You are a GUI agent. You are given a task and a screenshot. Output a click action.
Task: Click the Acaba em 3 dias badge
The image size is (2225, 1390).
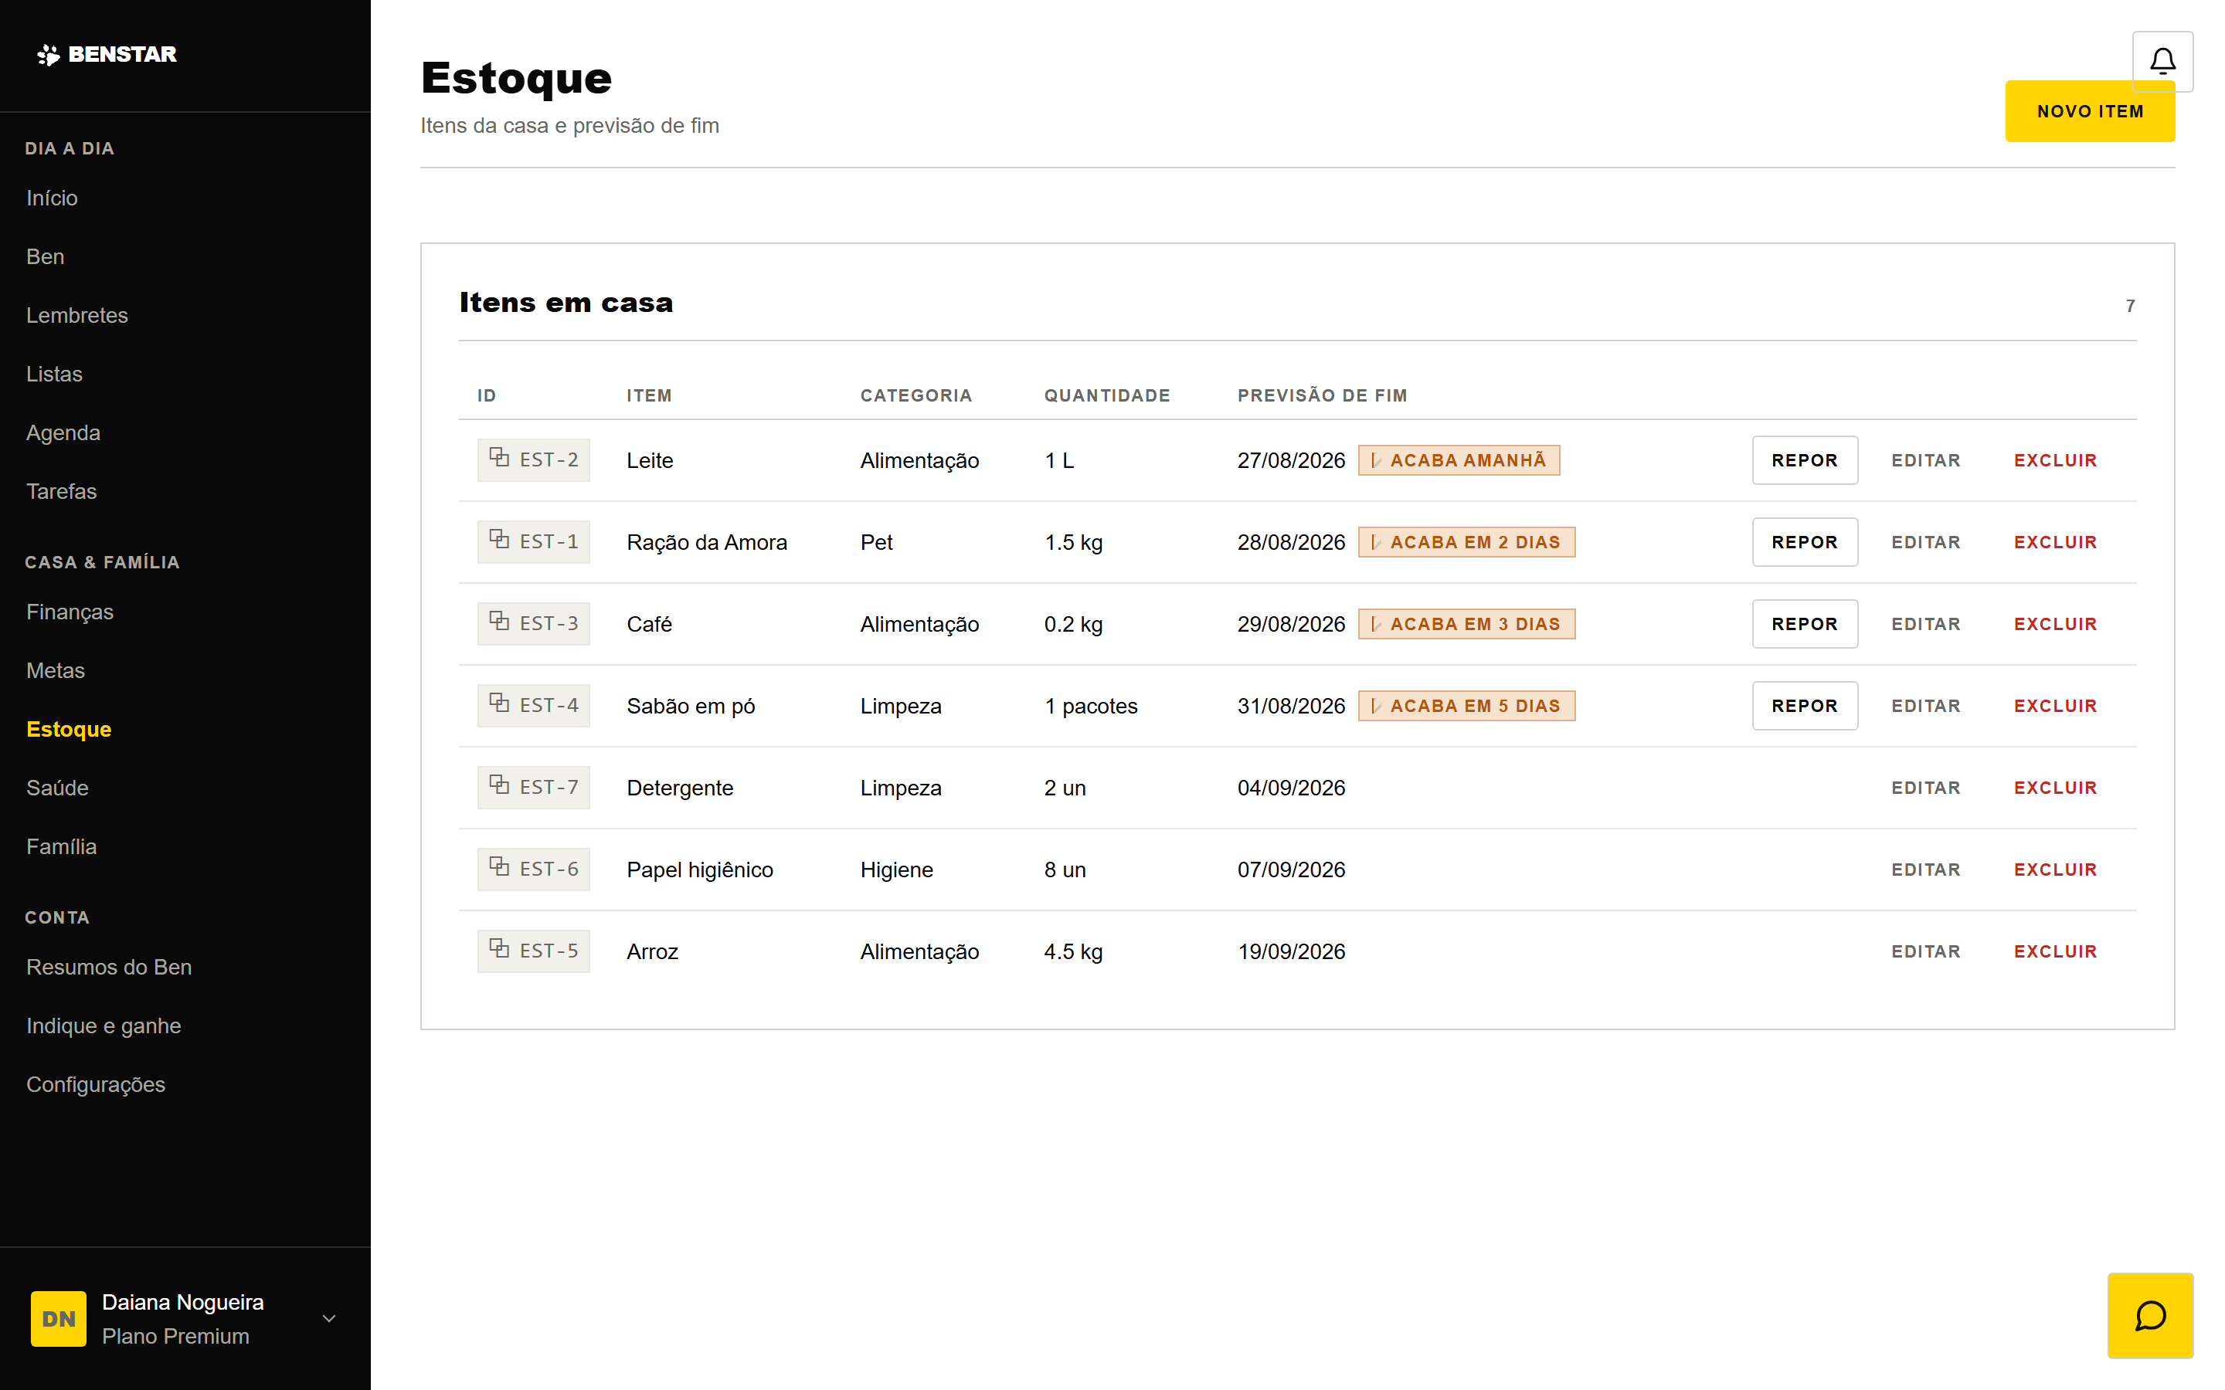[1466, 623]
